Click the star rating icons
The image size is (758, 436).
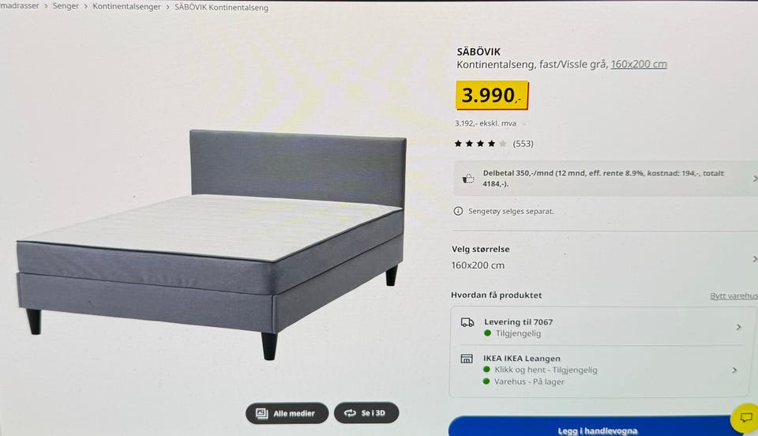pos(480,144)
